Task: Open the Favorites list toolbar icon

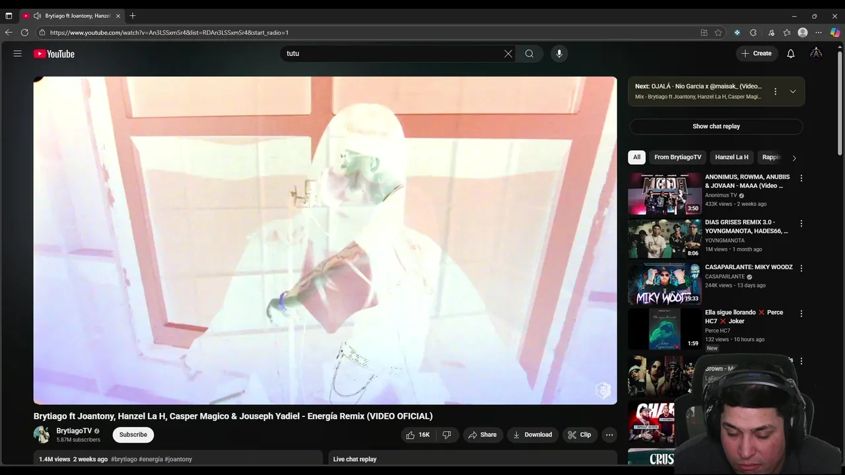Action: [787, 32]
